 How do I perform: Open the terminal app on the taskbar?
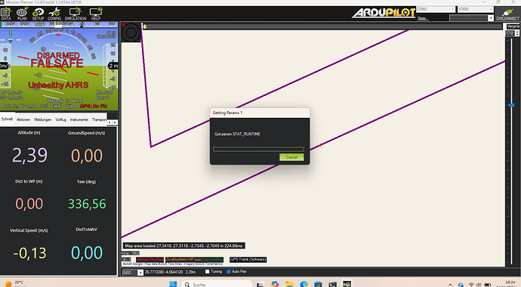coord(332,284)
